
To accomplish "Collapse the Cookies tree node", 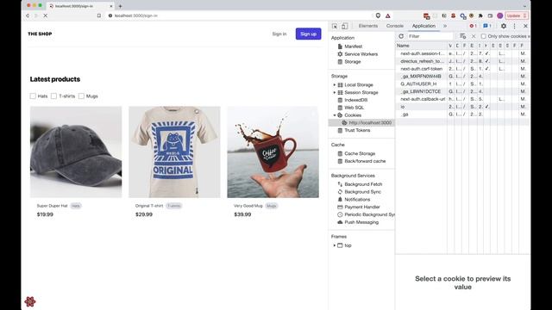I will point(335,115).
